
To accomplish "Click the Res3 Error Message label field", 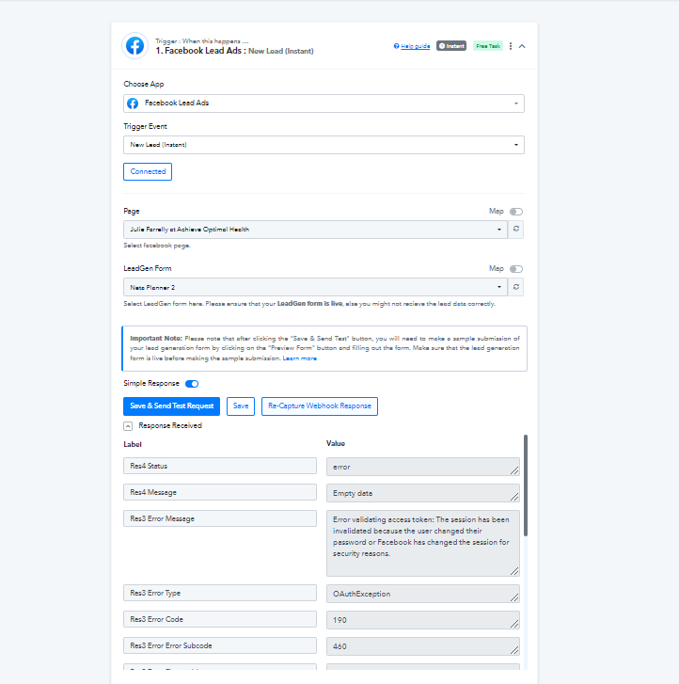I will [x=220, y=518].
